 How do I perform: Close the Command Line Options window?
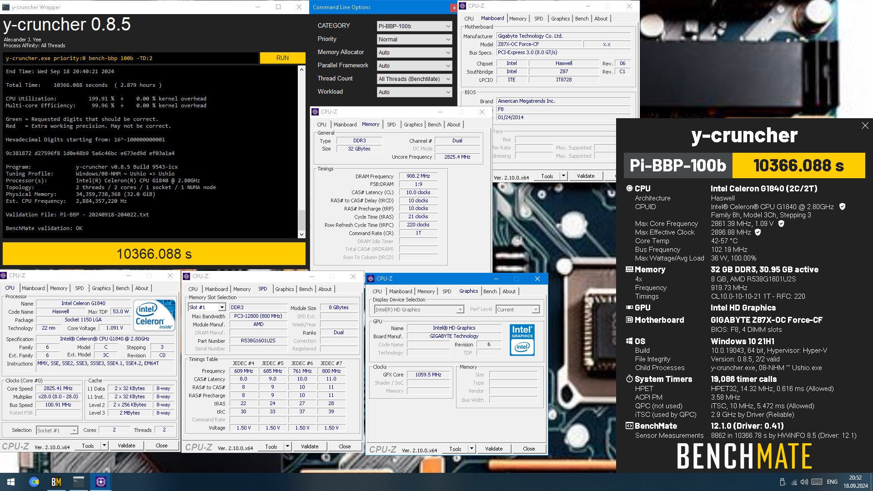[x=454, y=7]
